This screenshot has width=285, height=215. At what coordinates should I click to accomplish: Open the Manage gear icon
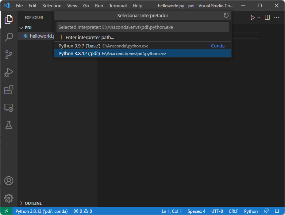tap(8, 198)
